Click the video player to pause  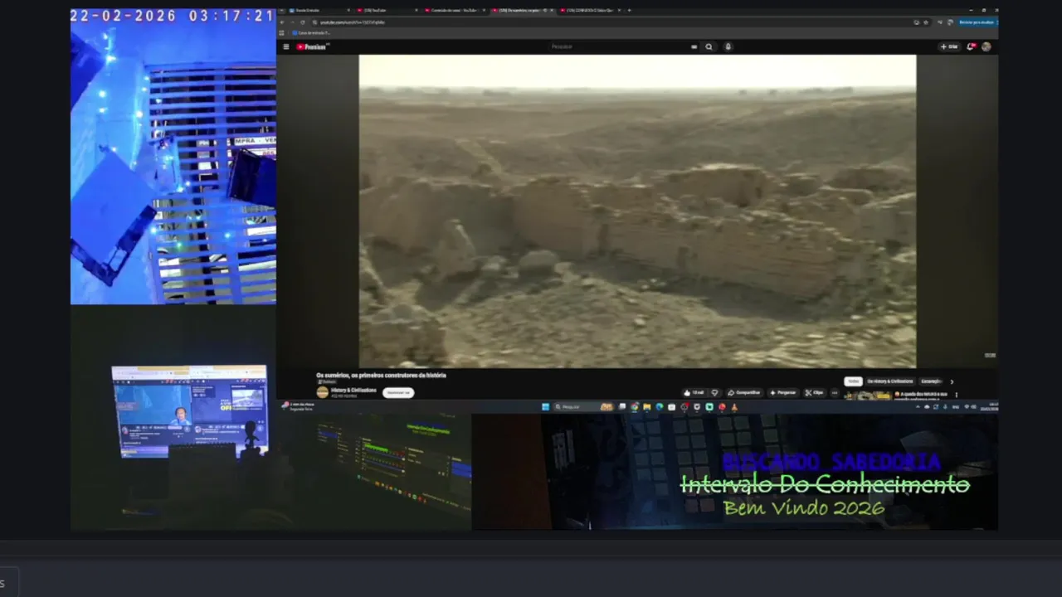(637, 211)
